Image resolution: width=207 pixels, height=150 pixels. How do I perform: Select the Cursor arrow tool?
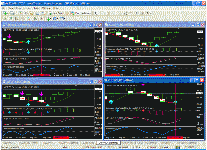[x=96, y=13]
